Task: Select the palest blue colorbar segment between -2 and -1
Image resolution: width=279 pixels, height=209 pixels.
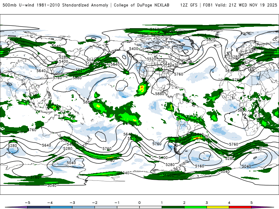Action: click(106, 207)
